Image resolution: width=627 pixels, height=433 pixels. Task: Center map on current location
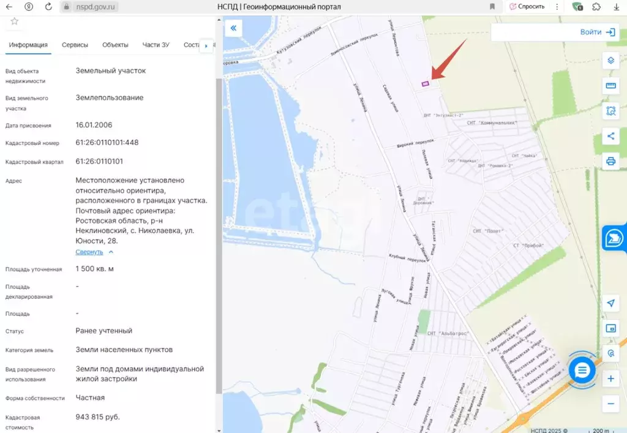[x=610, y=303]
